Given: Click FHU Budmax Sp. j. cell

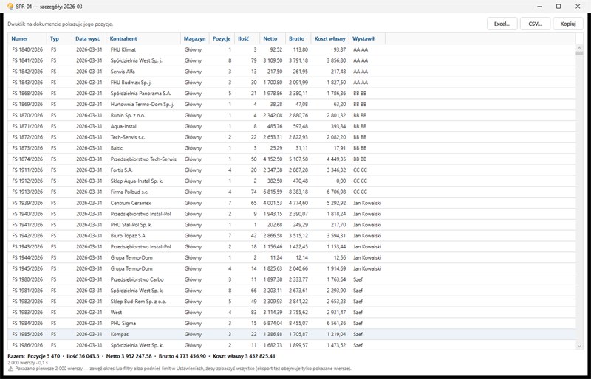Looking at the screenshot, I should (x=131, y=82).
